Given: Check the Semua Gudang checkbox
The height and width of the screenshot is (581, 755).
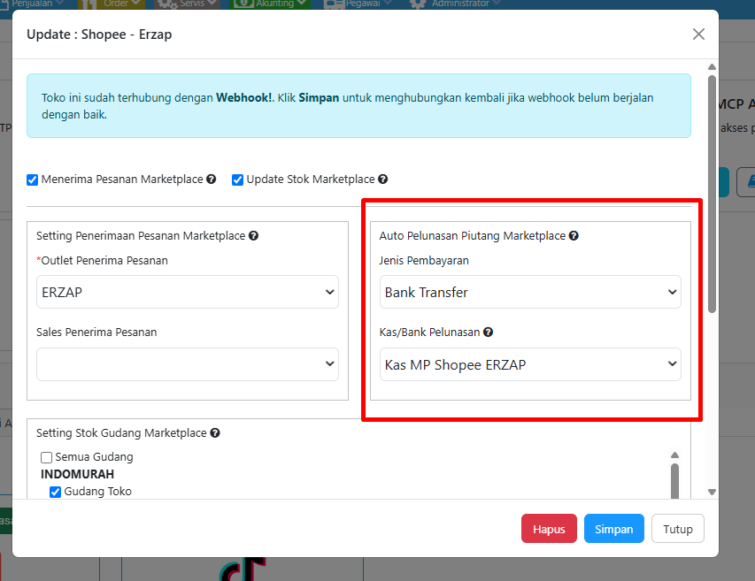Looking at the screenshot, I should 46,457.
